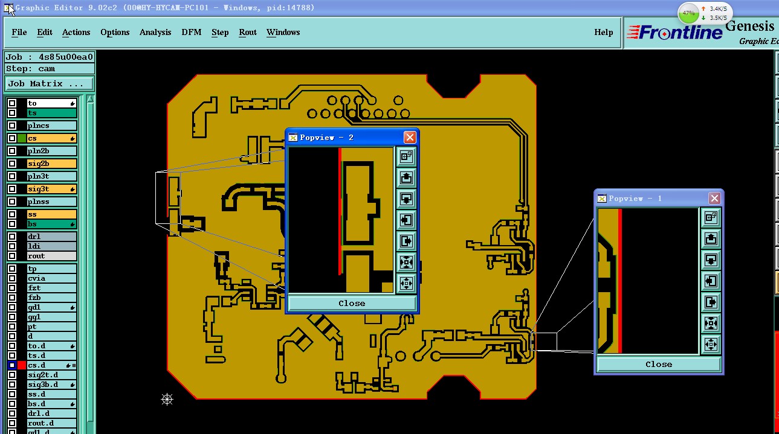Open the Rout menu
The image size is (779, 434).
pyautogui.click(x=248, y=33)
